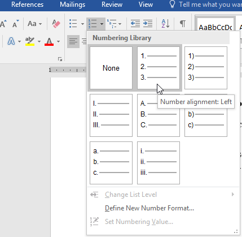Toggle Show/Hide paragraph marks
Viewport: 242px width, 237px height.
[183, 24]
